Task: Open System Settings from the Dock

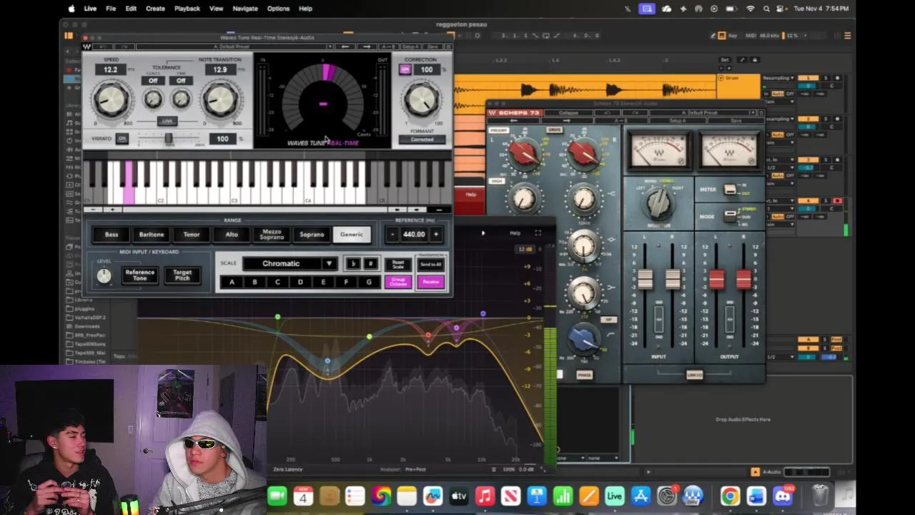Action: coord(666,496)
